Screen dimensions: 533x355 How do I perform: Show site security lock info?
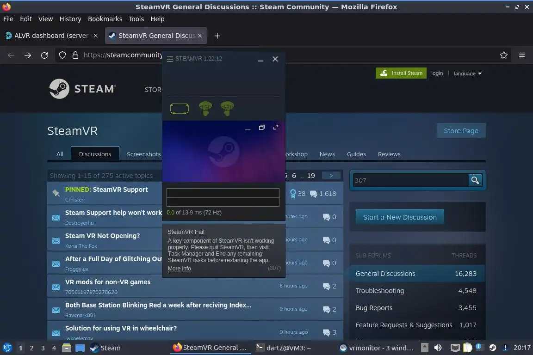(75, 55)
